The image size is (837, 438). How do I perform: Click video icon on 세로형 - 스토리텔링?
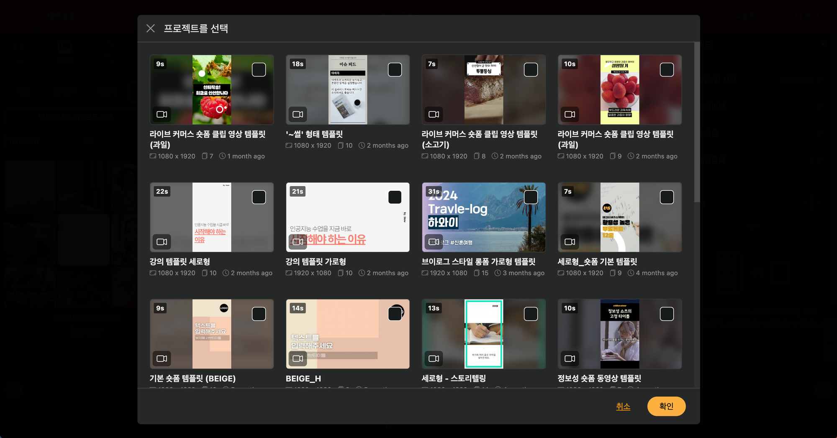[434, 359]
